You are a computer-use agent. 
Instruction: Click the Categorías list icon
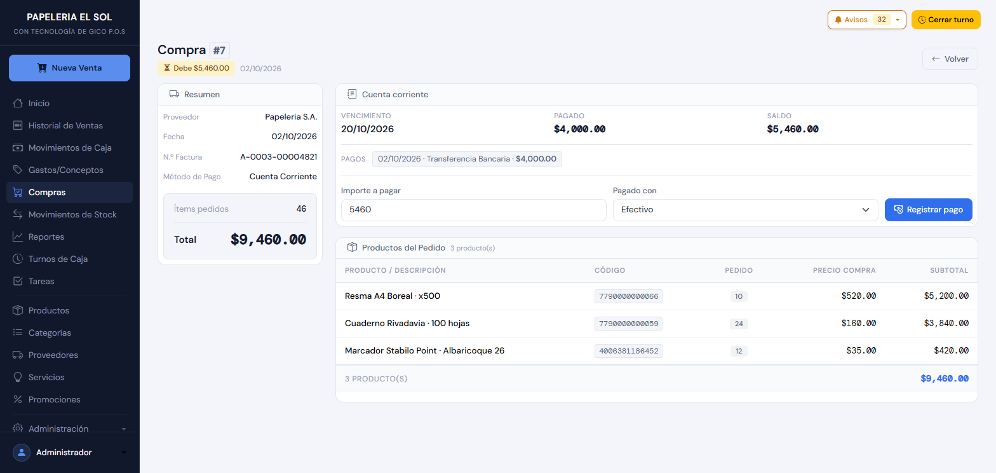tap(18, 332)
